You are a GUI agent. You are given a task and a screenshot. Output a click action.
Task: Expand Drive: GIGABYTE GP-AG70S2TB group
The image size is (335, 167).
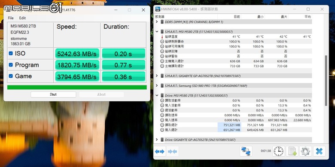pos(157,140)
